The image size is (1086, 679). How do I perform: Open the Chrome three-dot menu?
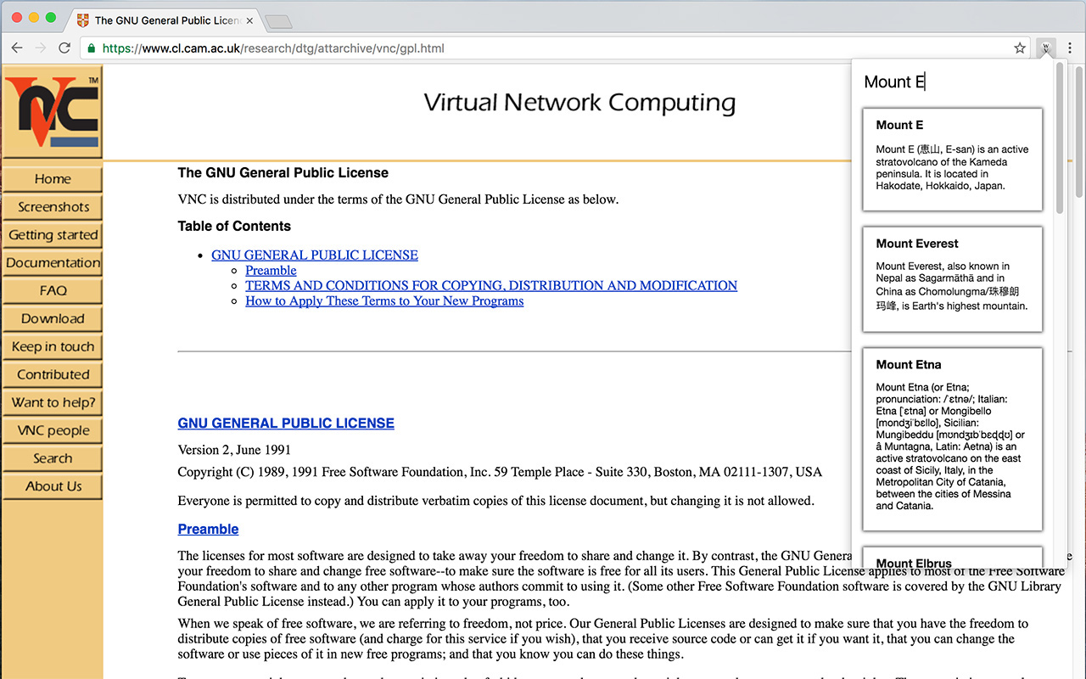(1070, 48)
